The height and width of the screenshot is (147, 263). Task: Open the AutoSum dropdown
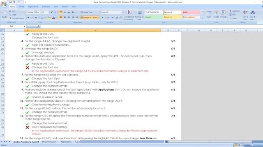click(x=241, y=11)
